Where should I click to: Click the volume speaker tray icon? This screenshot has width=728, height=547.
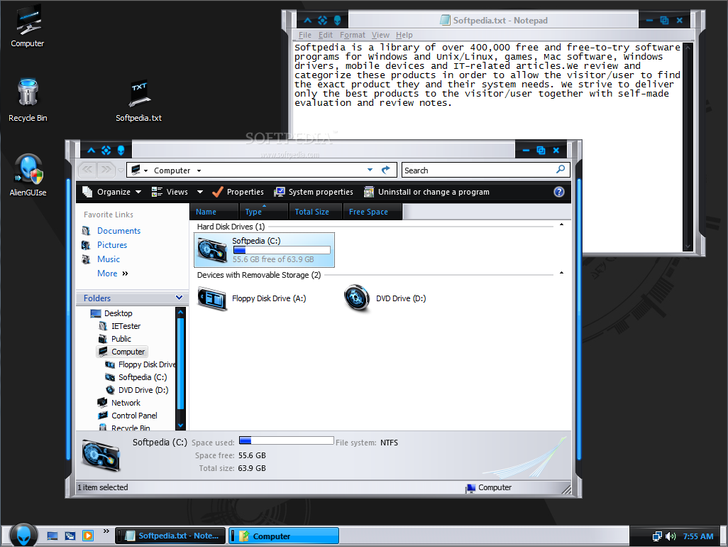(671, 536)
